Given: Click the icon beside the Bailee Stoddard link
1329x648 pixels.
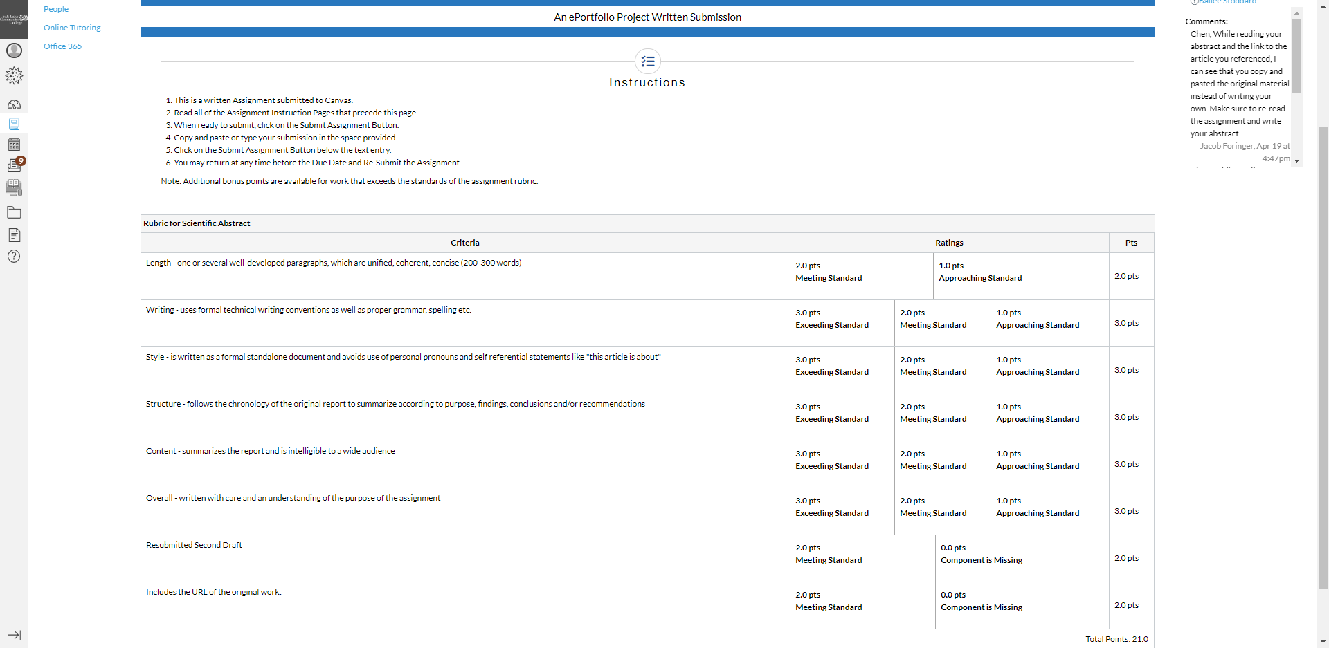Looking at the screenshot, I should [1194, 2].
